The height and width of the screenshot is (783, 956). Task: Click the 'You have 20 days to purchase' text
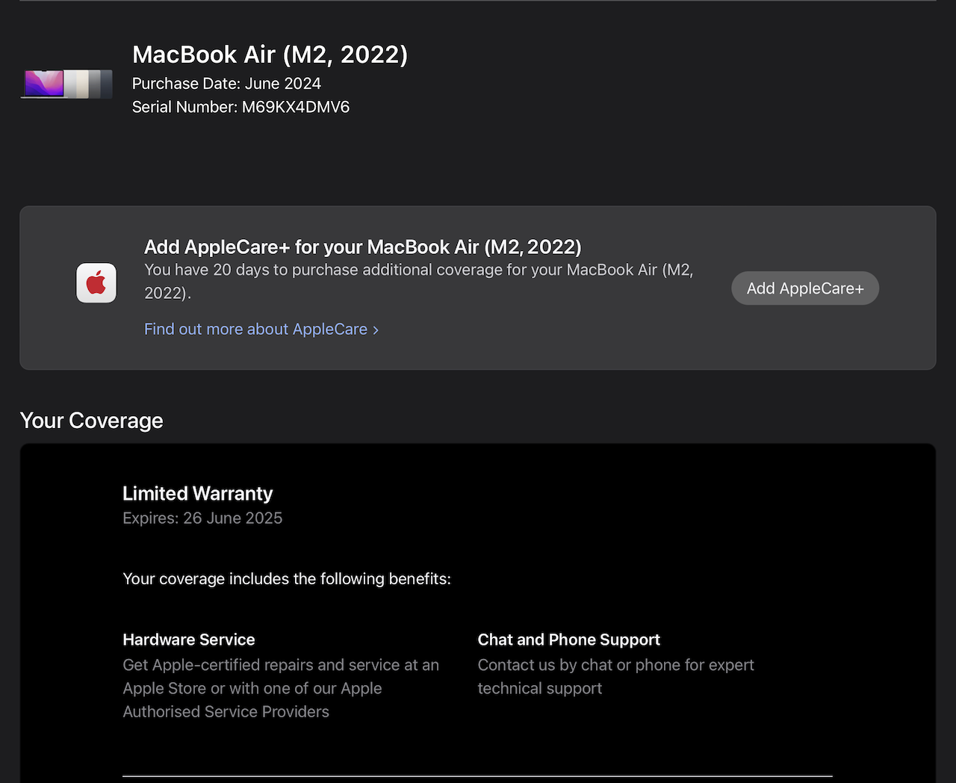418,281
